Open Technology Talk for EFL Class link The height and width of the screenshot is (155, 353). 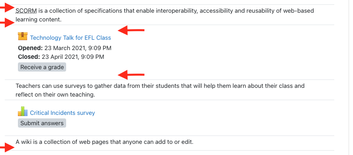(71, 38)
